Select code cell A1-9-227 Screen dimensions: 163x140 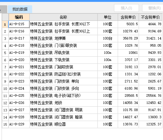[x=19, y=110]
